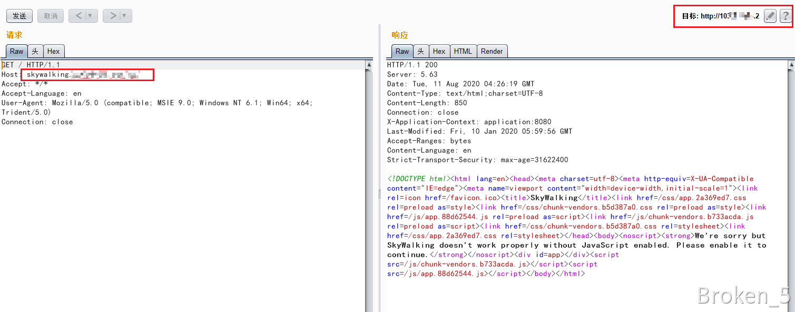Image resolution: width=795 pixels, height=312 pixels.
Task: Click the splitter between request and response
Action: pos(379,194)
